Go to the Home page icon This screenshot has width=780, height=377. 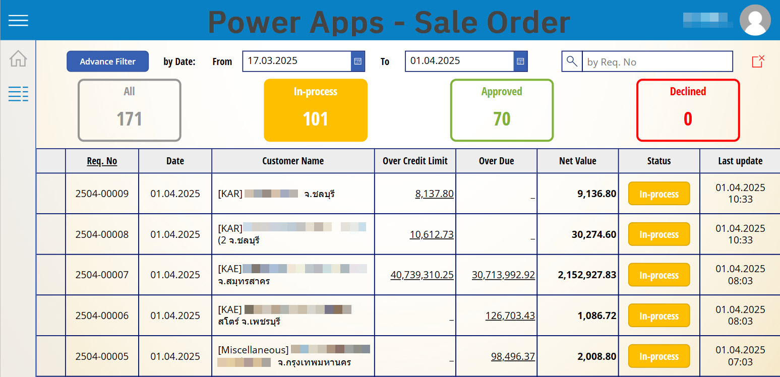click(x=18, y=58)
